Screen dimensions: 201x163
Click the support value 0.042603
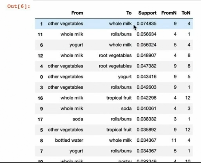coord(147,87)
